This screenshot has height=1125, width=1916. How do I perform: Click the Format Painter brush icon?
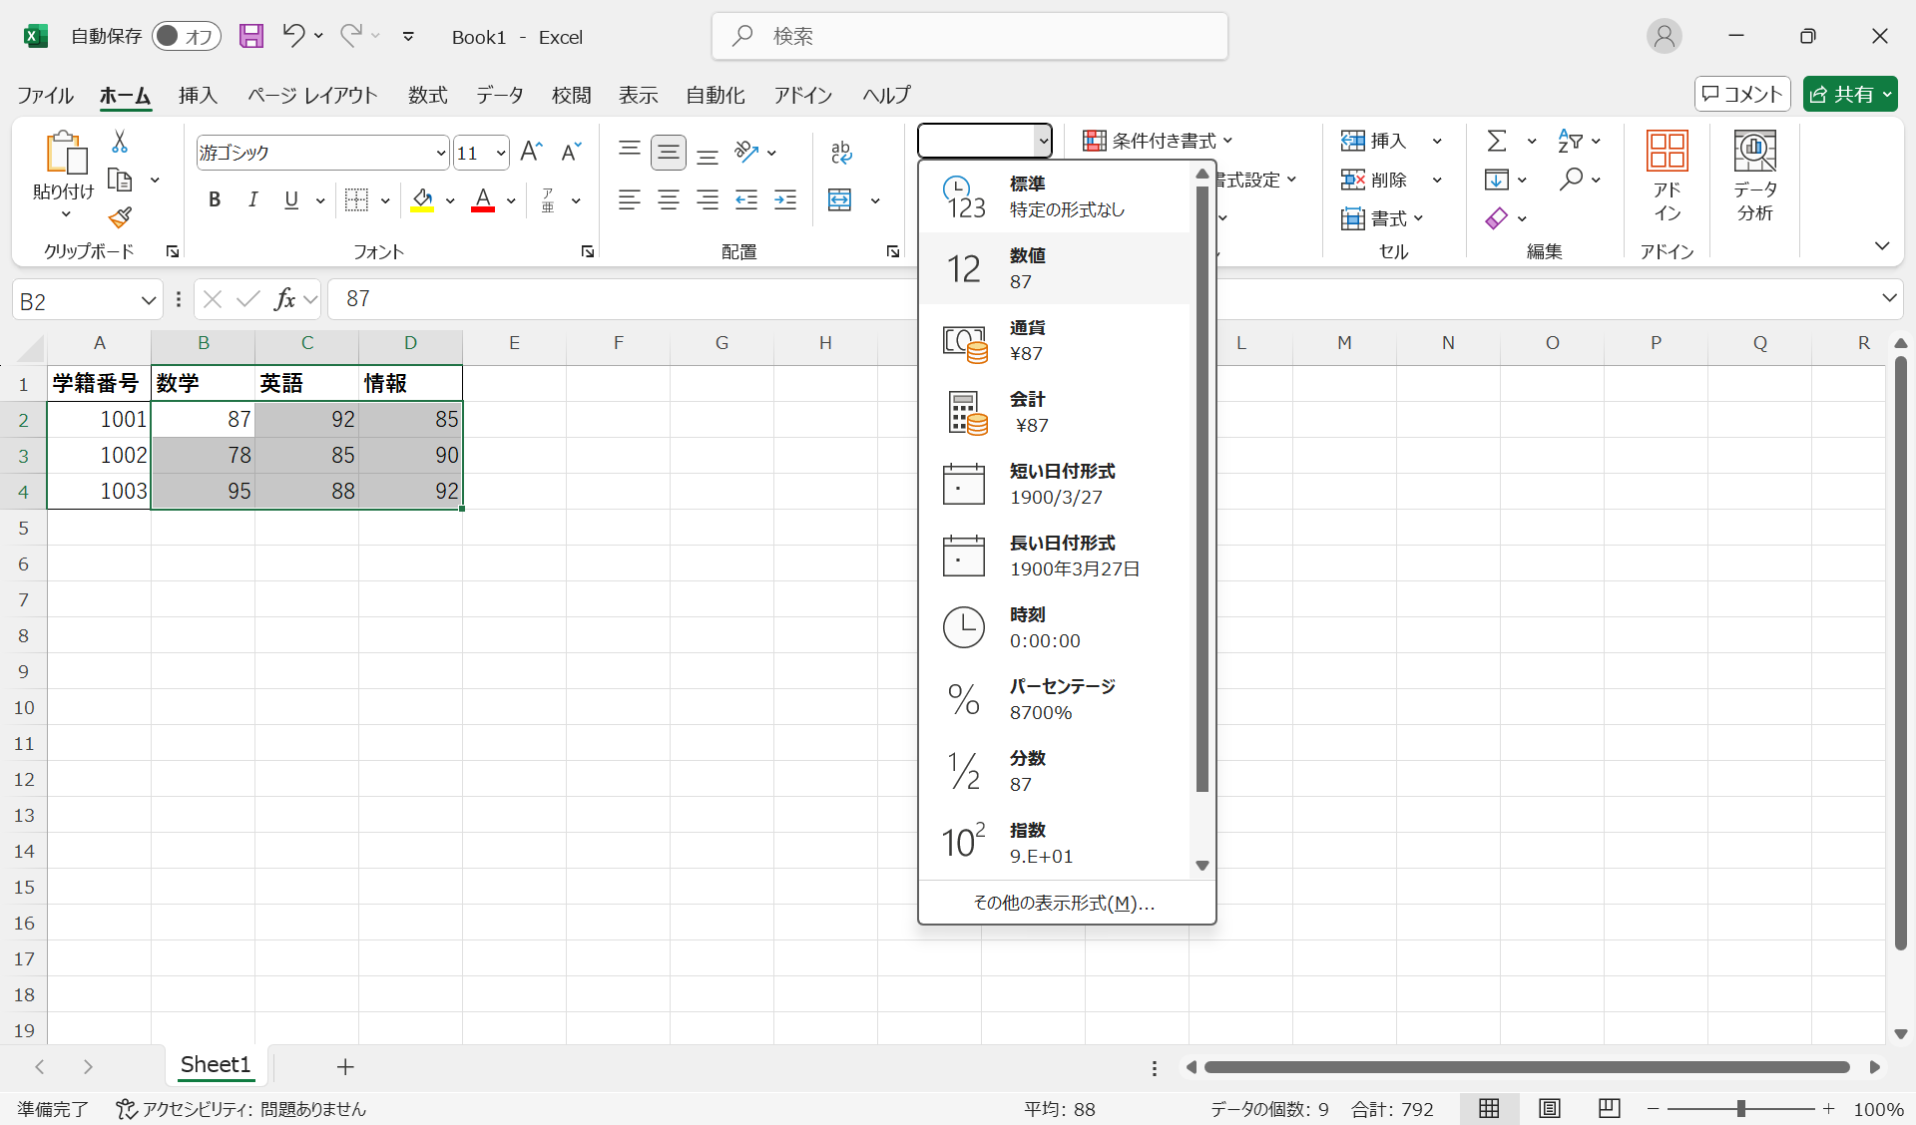(x=121, y=217)
